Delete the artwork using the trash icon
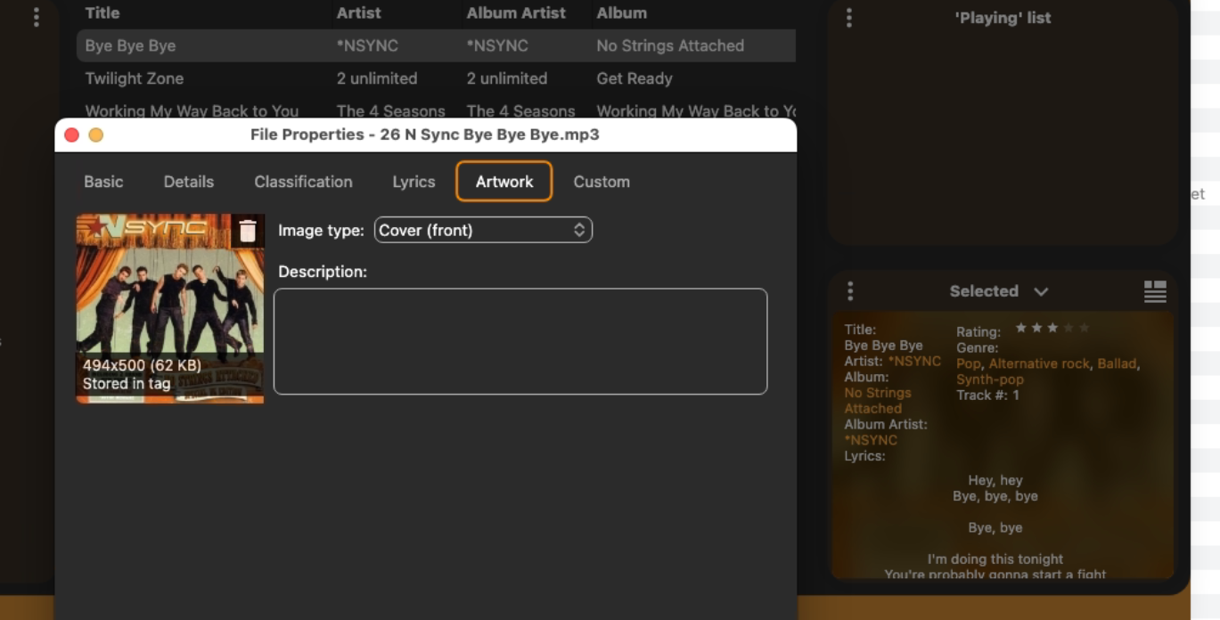Image resolution: width=1220 pixels, height=620 pixels. coord(248,232)
